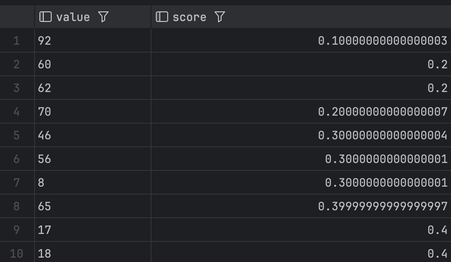The height and width of the screenshot is (262, 451).
Task: Click score 0.3000000000000001 in row 6
Action: pyautogui.click(x=301, y=159)
